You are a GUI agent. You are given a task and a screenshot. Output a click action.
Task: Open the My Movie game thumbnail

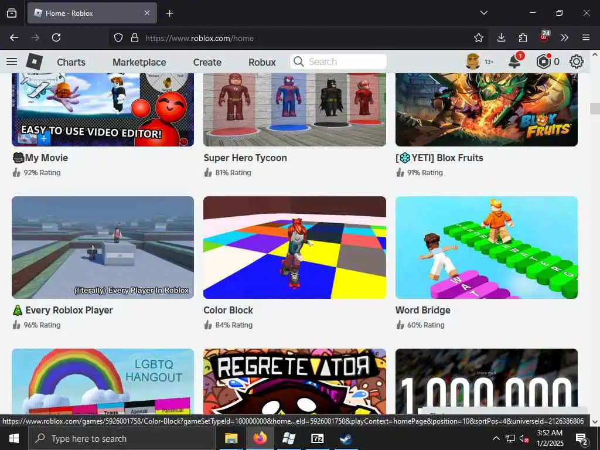point(103,110)
